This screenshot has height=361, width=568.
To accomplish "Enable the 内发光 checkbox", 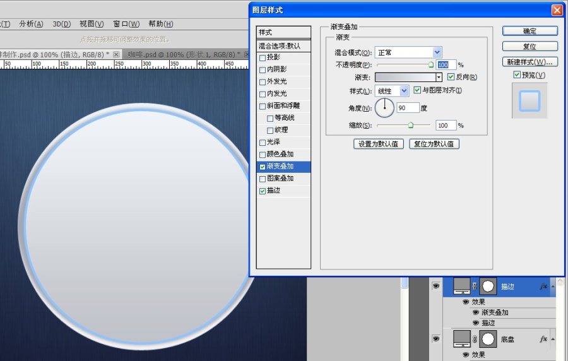I will pyautogui.click(x=263, y=94).
